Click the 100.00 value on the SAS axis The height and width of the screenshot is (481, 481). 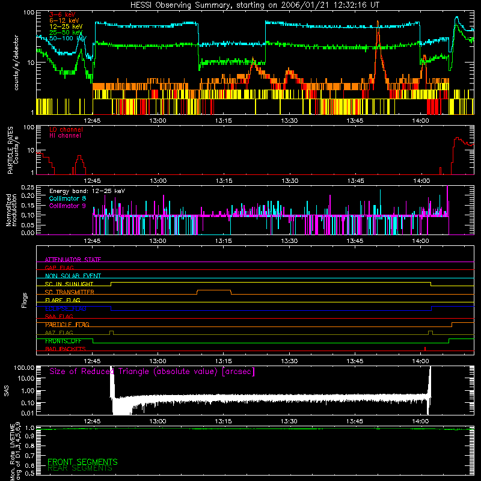pos(24,368)
